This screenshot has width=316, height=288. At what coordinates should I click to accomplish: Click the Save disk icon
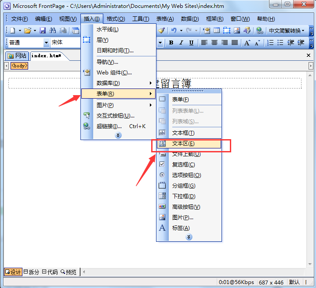43,30
